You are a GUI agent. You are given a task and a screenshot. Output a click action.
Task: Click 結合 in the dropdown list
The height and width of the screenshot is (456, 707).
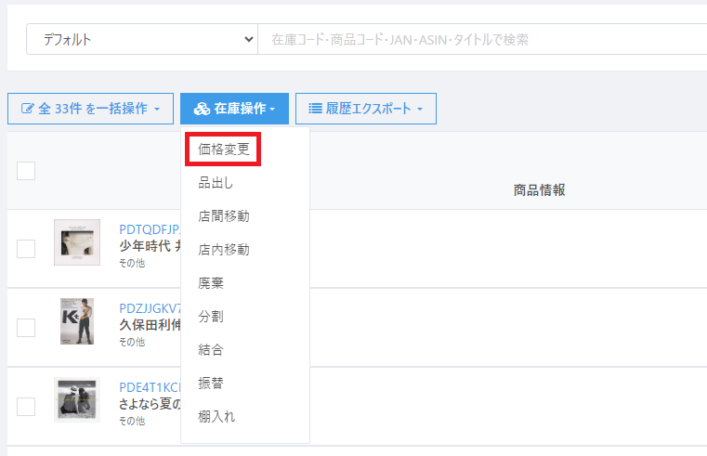pos(211,350)
